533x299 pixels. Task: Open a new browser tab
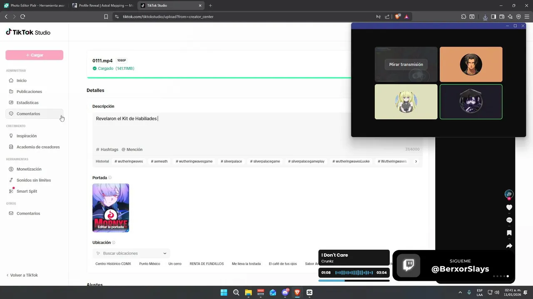pos(210,5)
